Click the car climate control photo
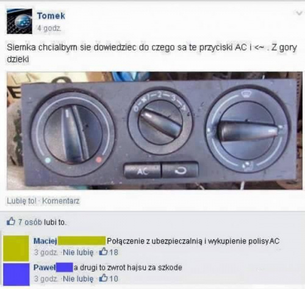The image size is (305, 289). coord(154,131)
